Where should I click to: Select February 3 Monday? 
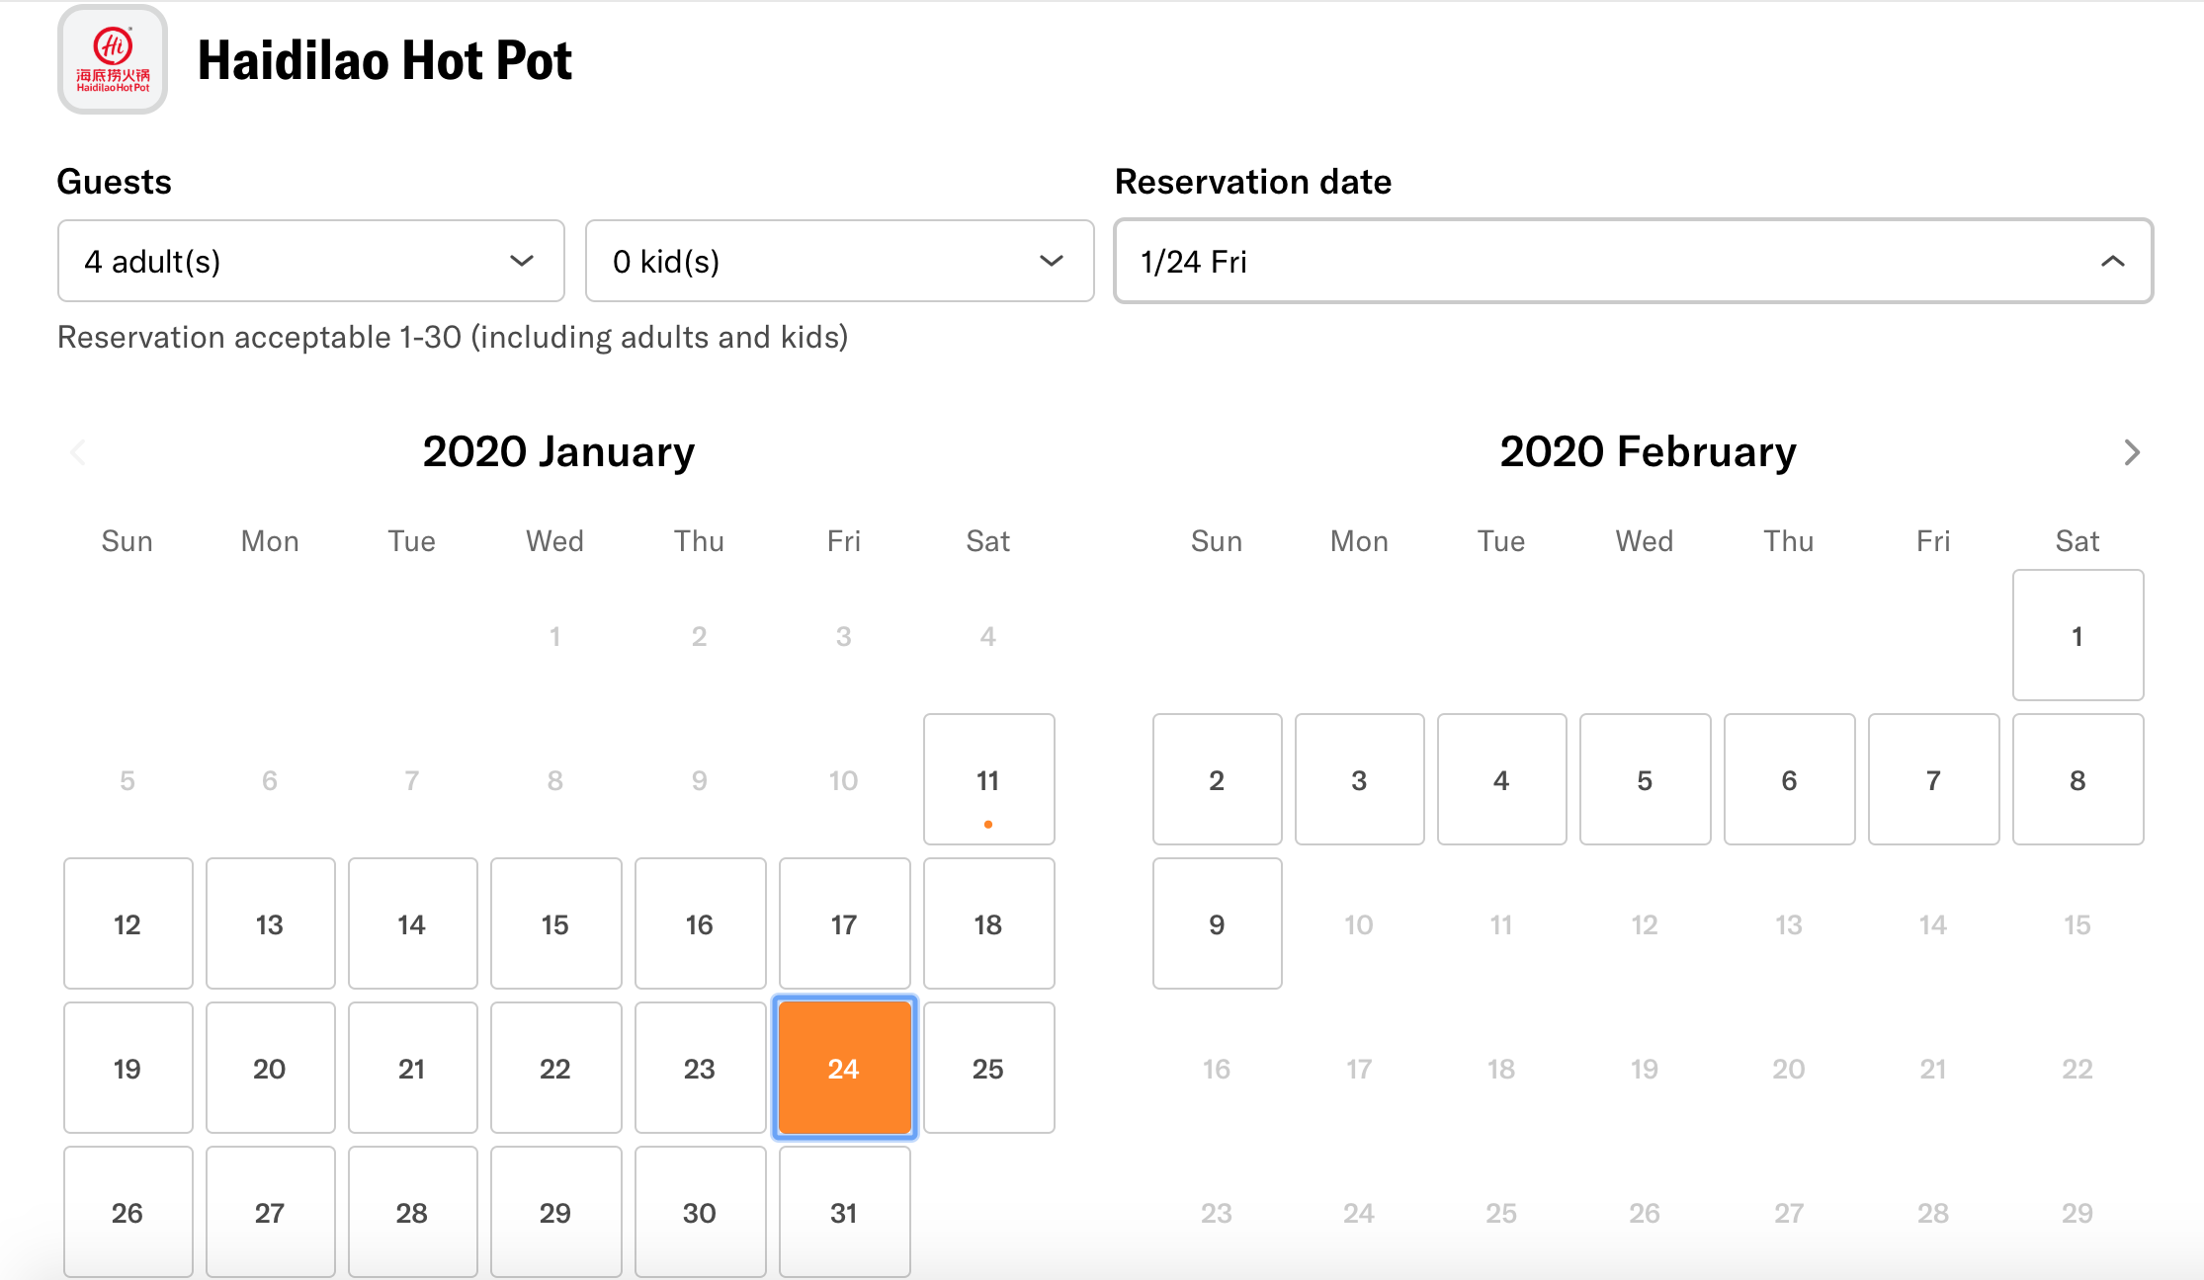click(x=1359, y=780)
